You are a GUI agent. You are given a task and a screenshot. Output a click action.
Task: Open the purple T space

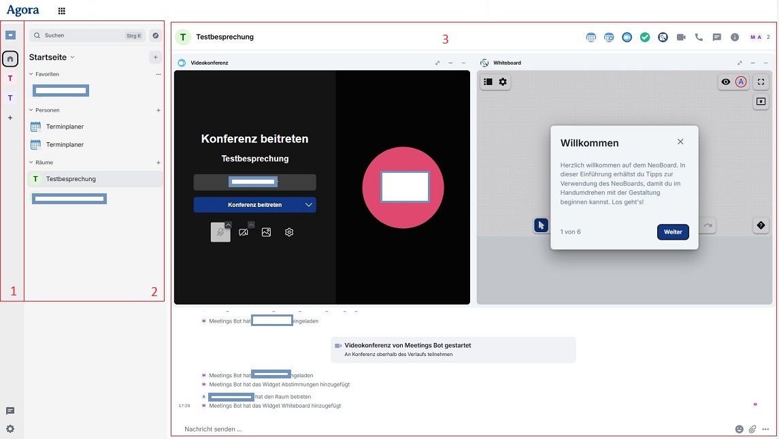(10, 98)
